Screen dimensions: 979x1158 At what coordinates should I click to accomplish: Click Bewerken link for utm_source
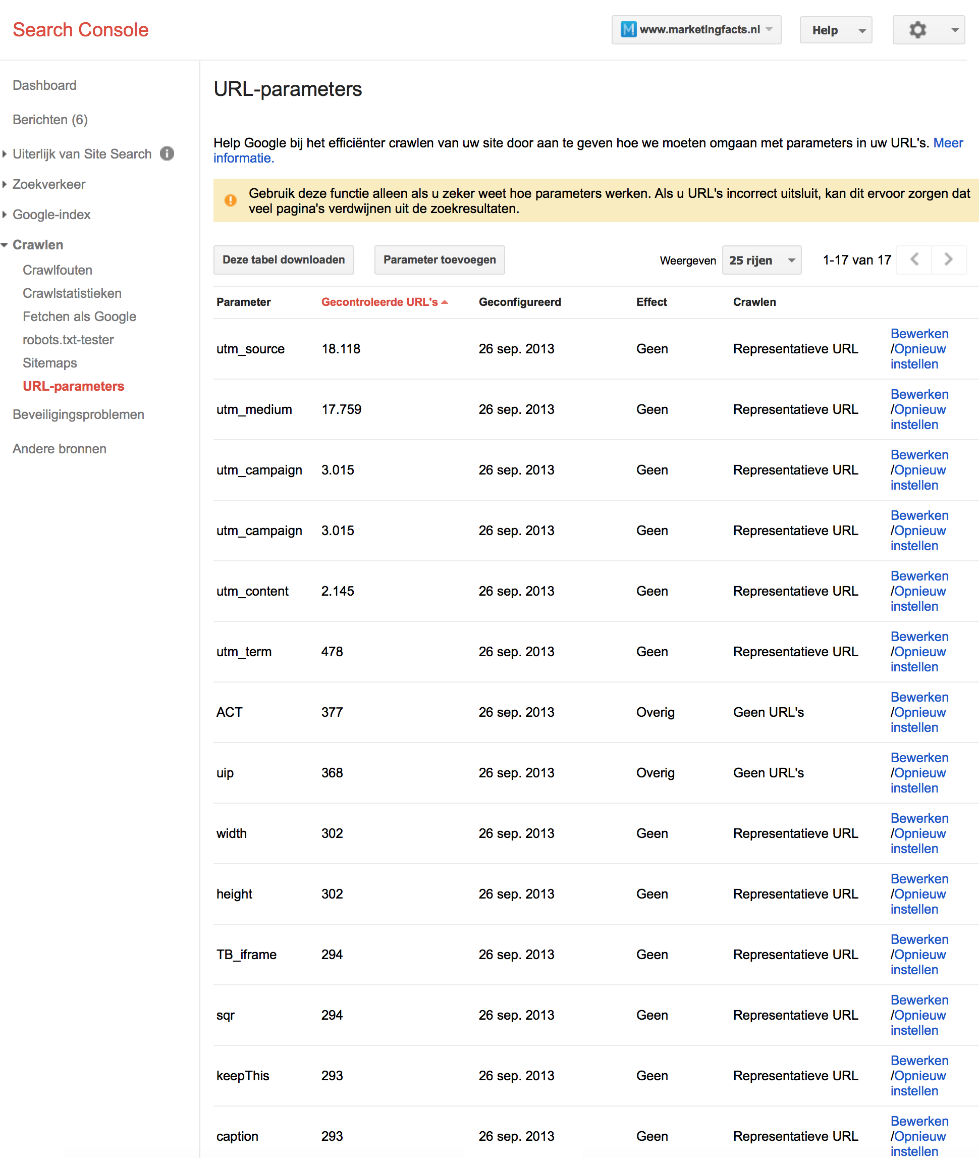coord(919,334)
